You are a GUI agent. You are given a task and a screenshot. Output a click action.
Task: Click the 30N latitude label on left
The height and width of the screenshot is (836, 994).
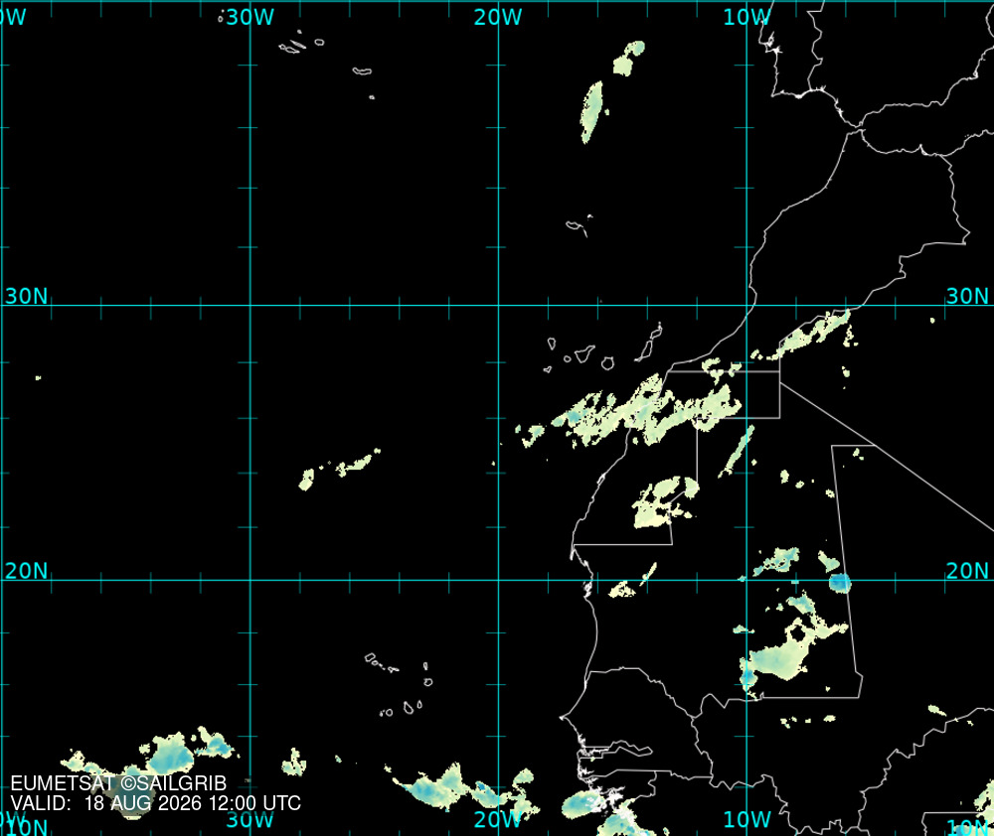(x=27, y=296)
